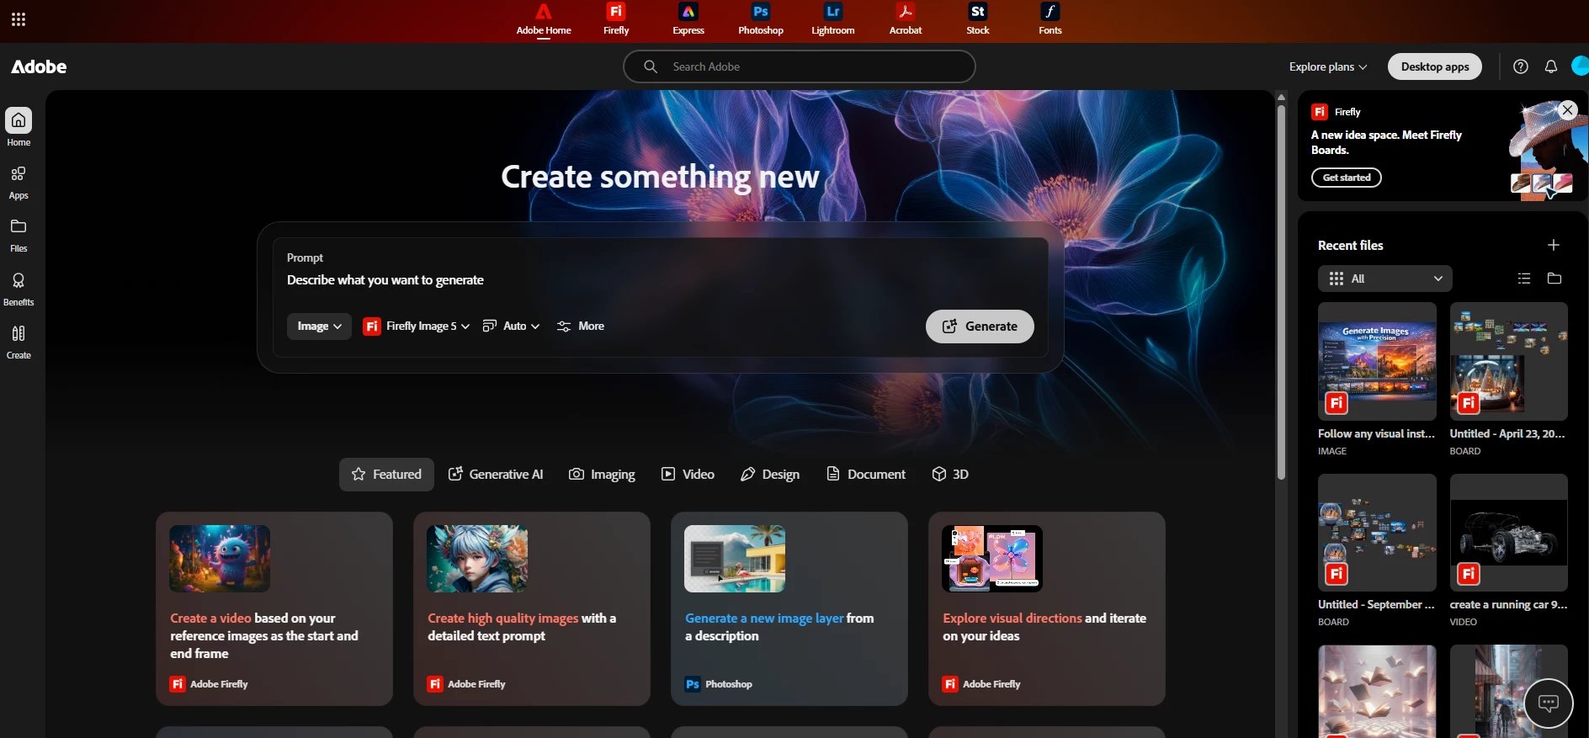The height and width of the screenshot is (738, 1589).
Task: Click the Recent files heading
Action: click(1350, 245)
